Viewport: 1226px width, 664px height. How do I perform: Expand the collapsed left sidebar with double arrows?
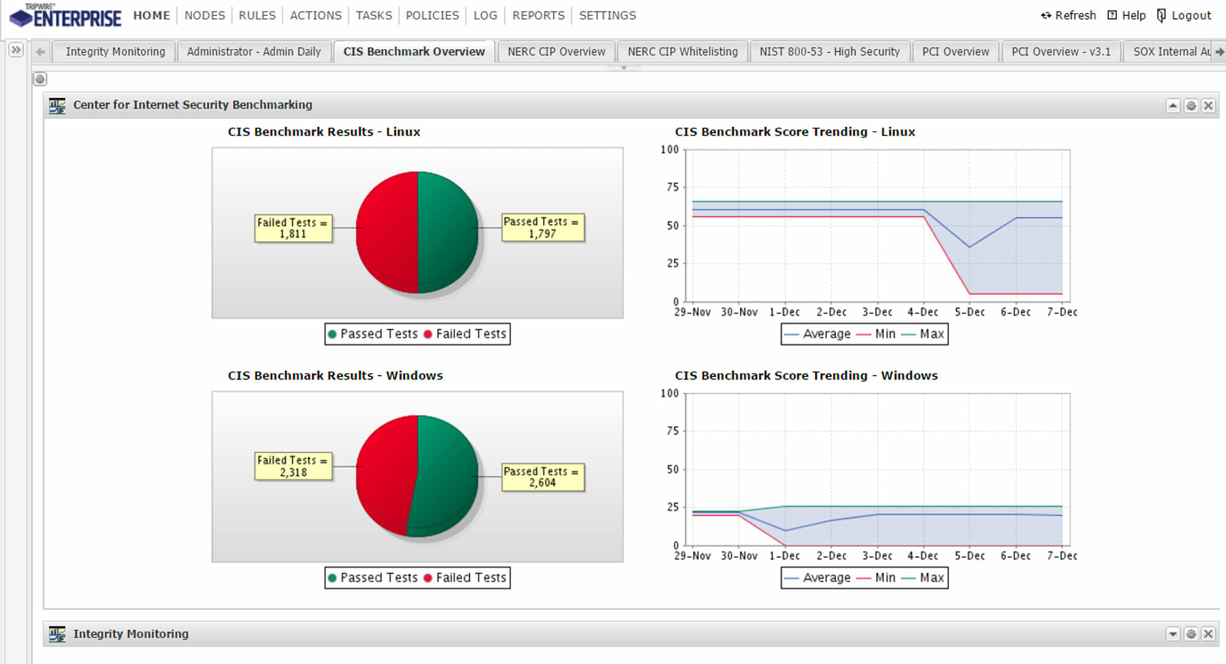point(15,49)
